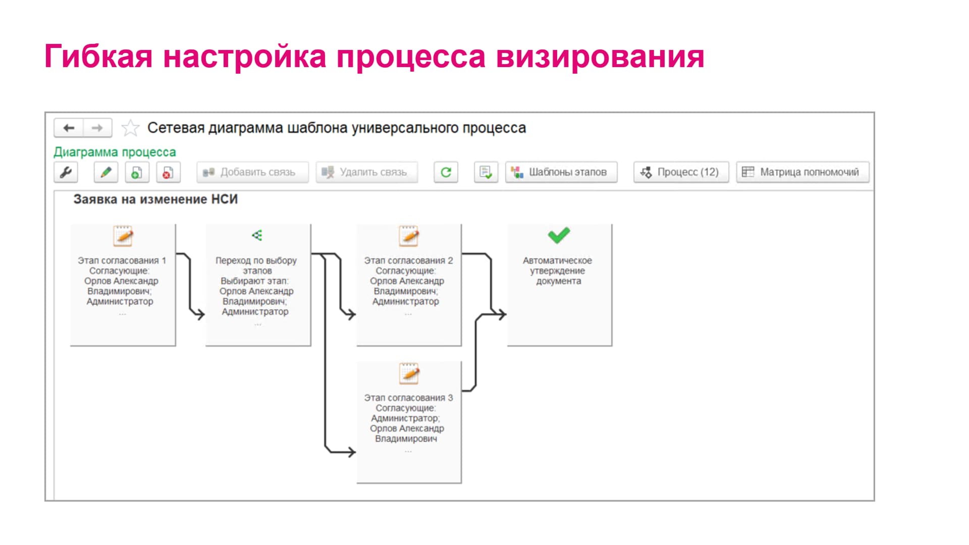Edit stage using the green pencil icon
Viewport: 969px width, 545px height.
pos(106,173)
